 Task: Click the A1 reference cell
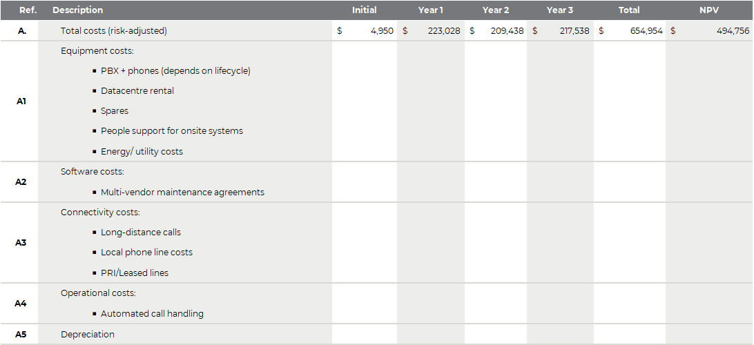coord(21,101)
